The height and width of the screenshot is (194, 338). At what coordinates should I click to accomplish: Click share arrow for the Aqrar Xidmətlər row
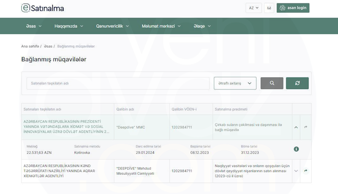point(305,171)
